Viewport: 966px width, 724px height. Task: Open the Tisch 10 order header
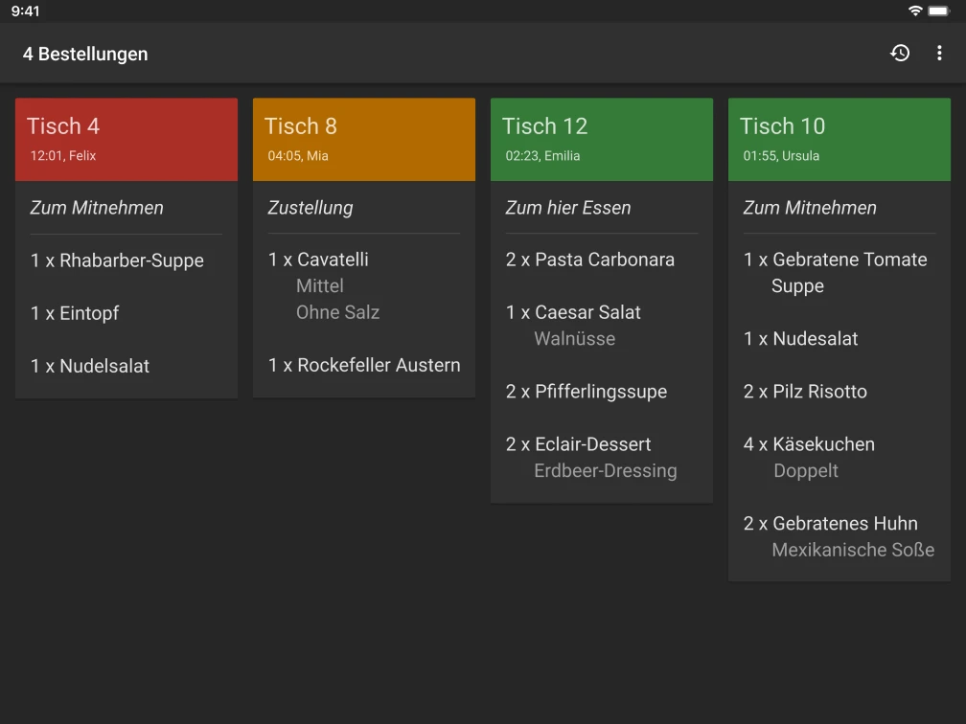click(x=839, y=139)
